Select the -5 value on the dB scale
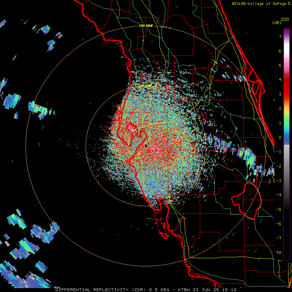 point(279,209)
